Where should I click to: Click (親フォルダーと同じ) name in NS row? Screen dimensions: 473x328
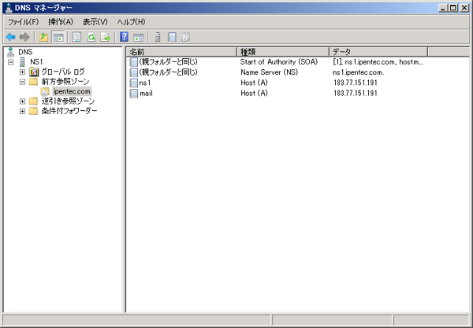click(169, 72)
